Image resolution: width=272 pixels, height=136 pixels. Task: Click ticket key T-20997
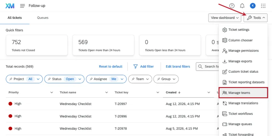click(121, 104)
